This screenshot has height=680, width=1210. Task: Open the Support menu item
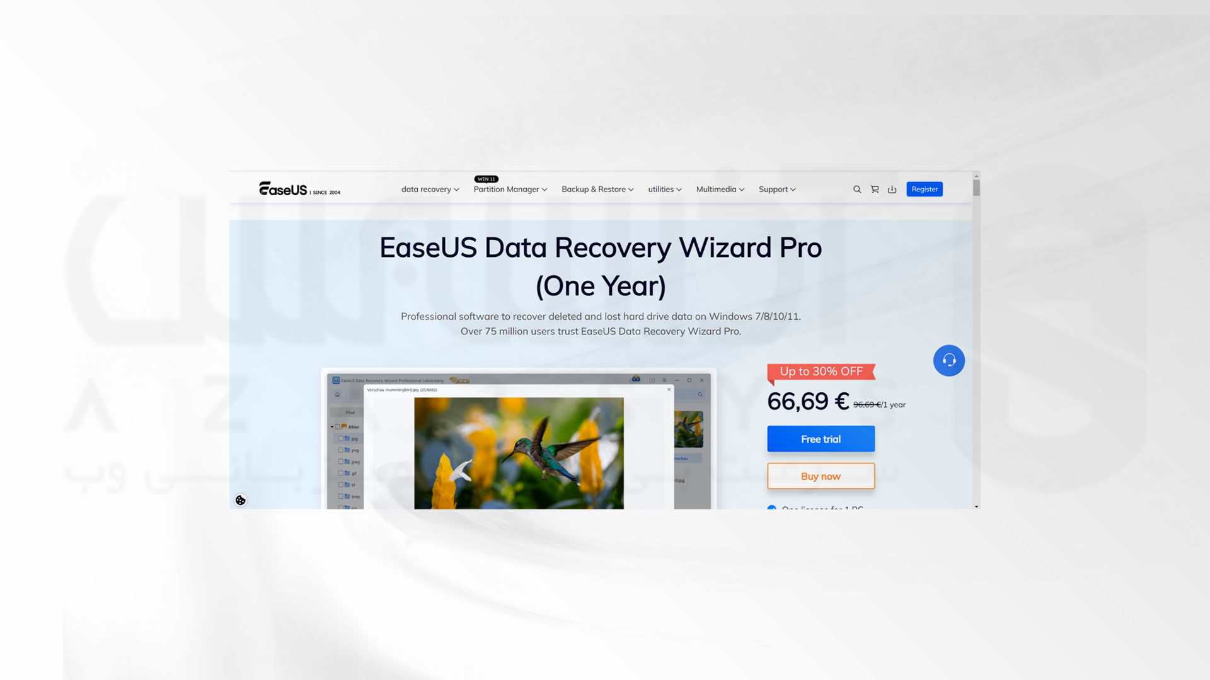click(x=776, y=190)
